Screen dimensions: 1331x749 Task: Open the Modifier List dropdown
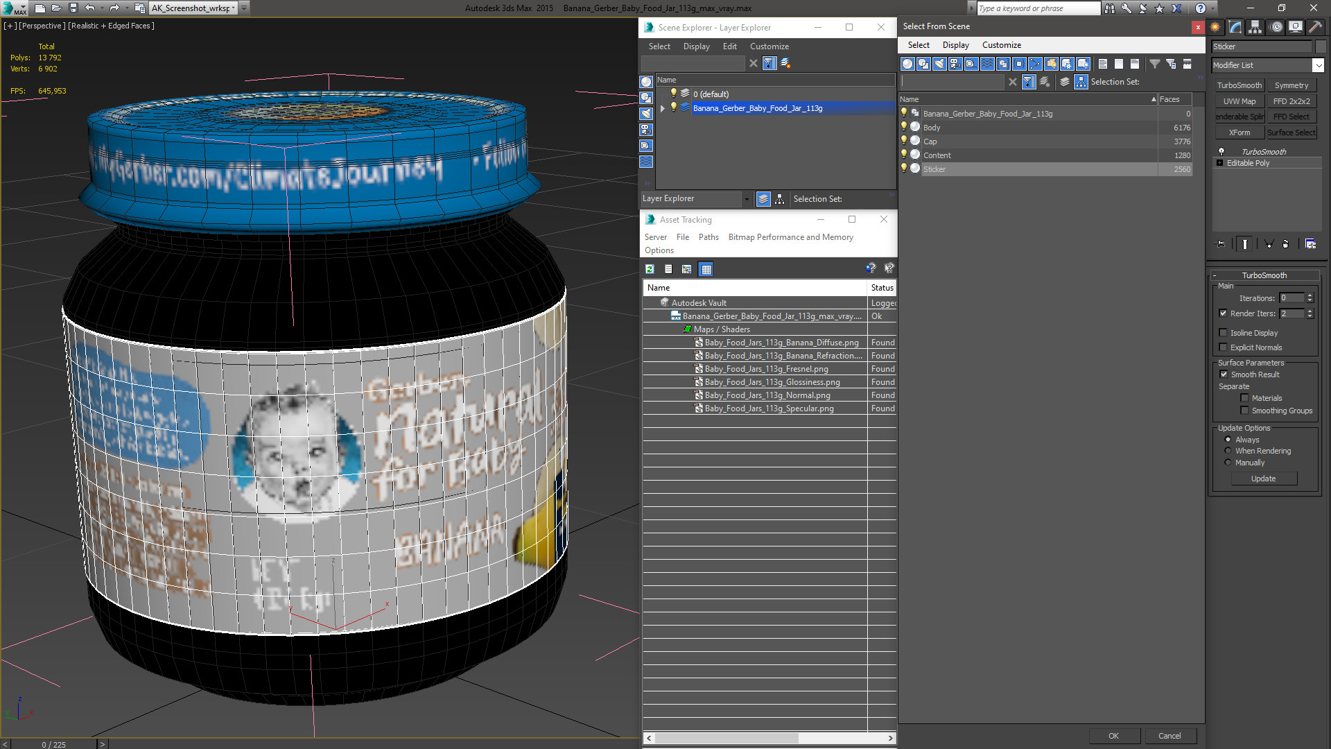[1318, 65]
